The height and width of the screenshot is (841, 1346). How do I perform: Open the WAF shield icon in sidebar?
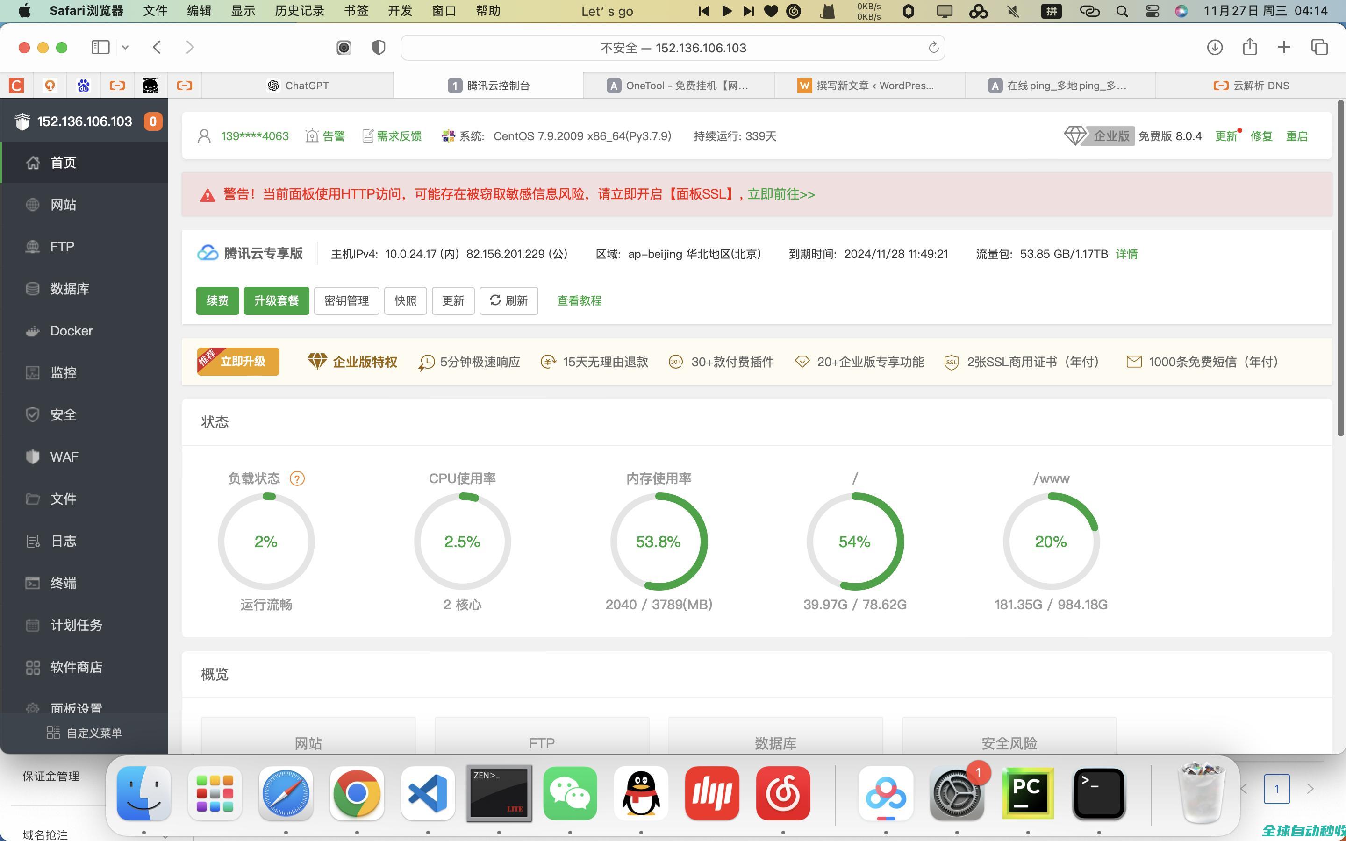click(33, 456)
